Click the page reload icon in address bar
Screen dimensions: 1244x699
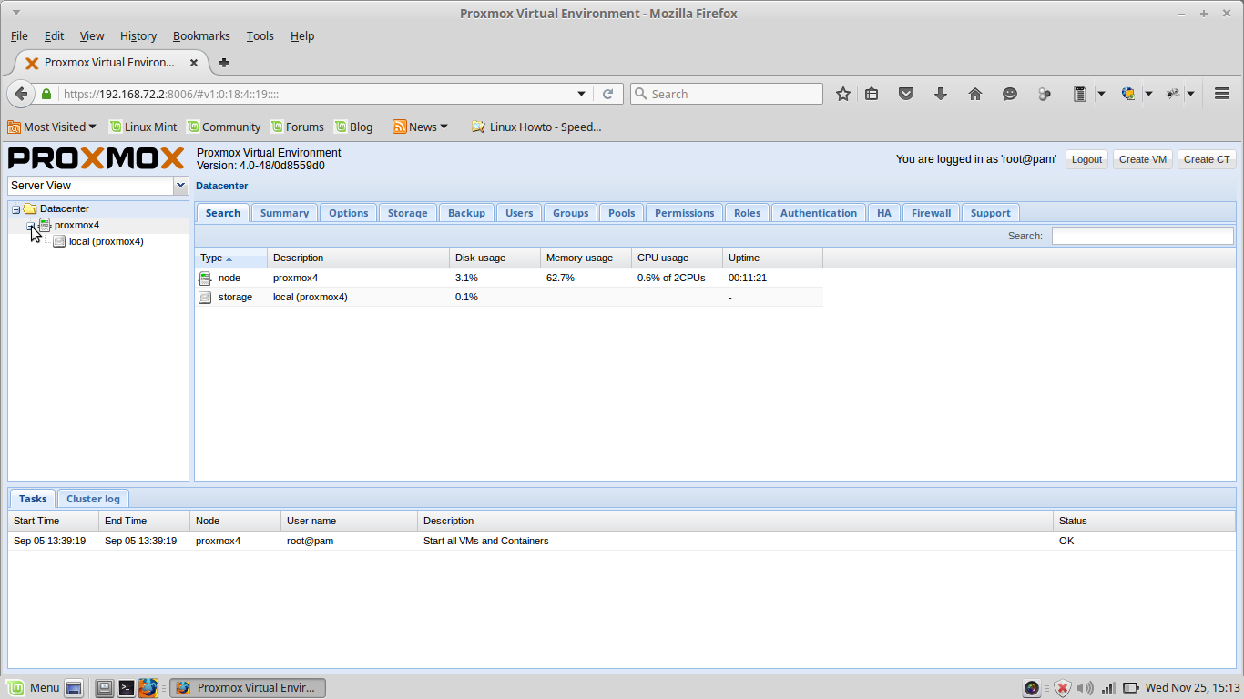[608, 93]
